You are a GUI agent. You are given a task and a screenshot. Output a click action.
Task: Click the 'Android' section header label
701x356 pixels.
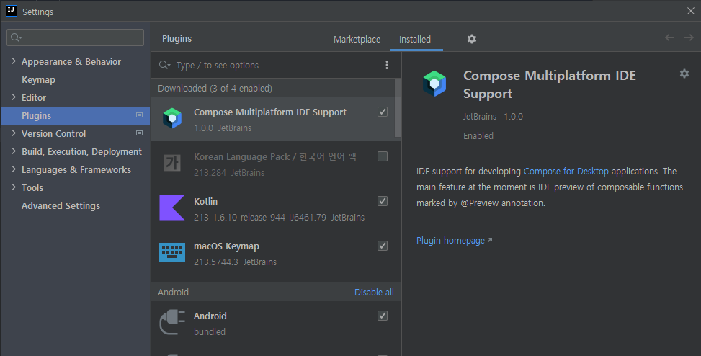pyautogui.click(x=173, y=292)
